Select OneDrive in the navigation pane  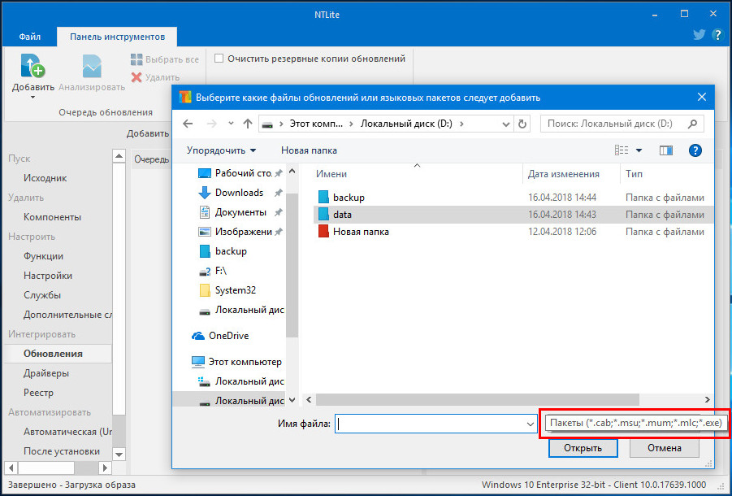click(220, 336)
